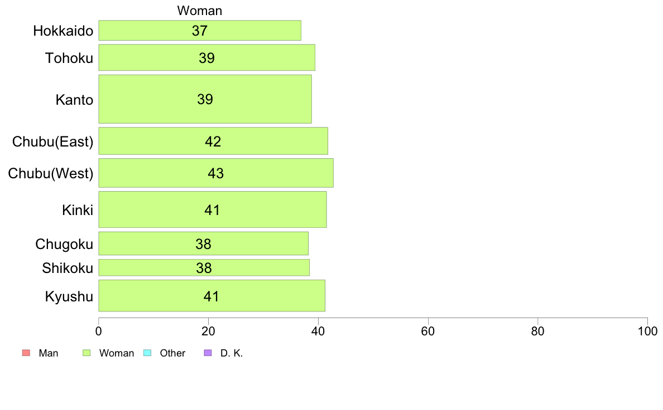Click the Kyushu axis label
663x410 pixels.
coord(69,296)
